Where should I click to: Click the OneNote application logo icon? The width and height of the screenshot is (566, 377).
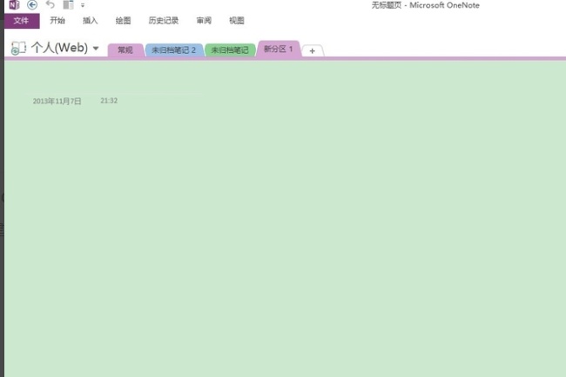point(14,4)
